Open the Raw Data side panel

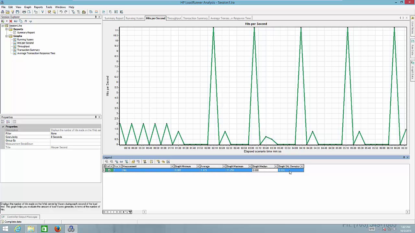(x=413, y=48)
